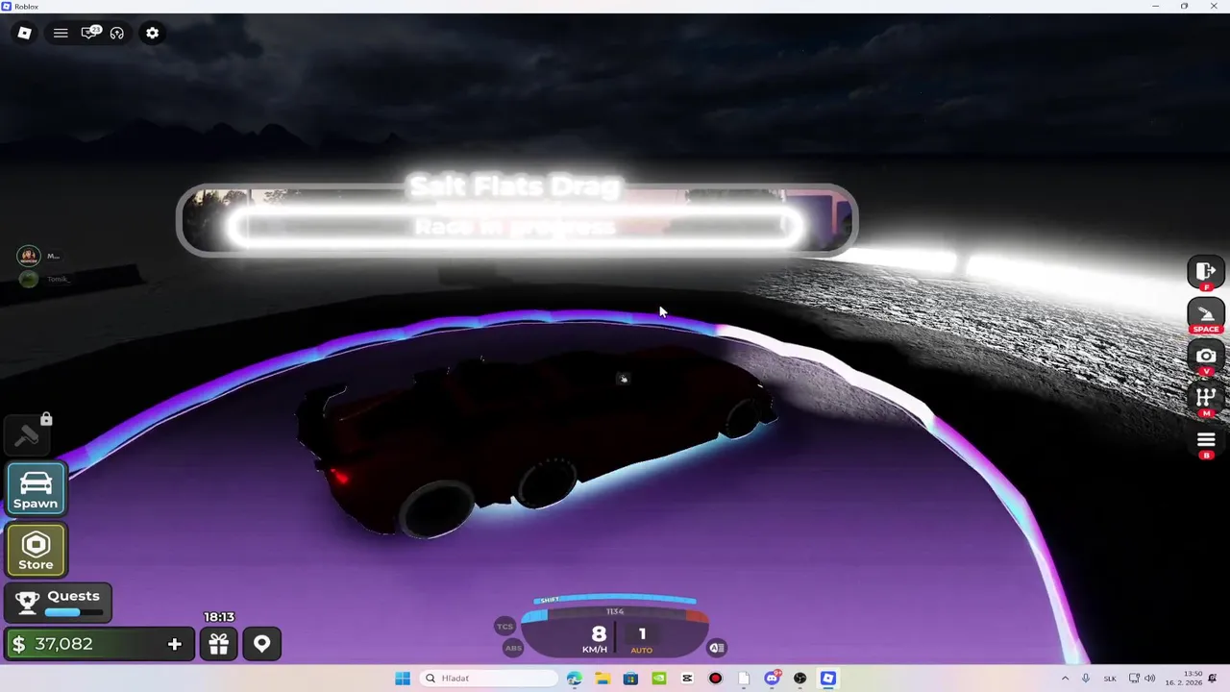Toggle TCS traction control

click(x=504, y=627)
